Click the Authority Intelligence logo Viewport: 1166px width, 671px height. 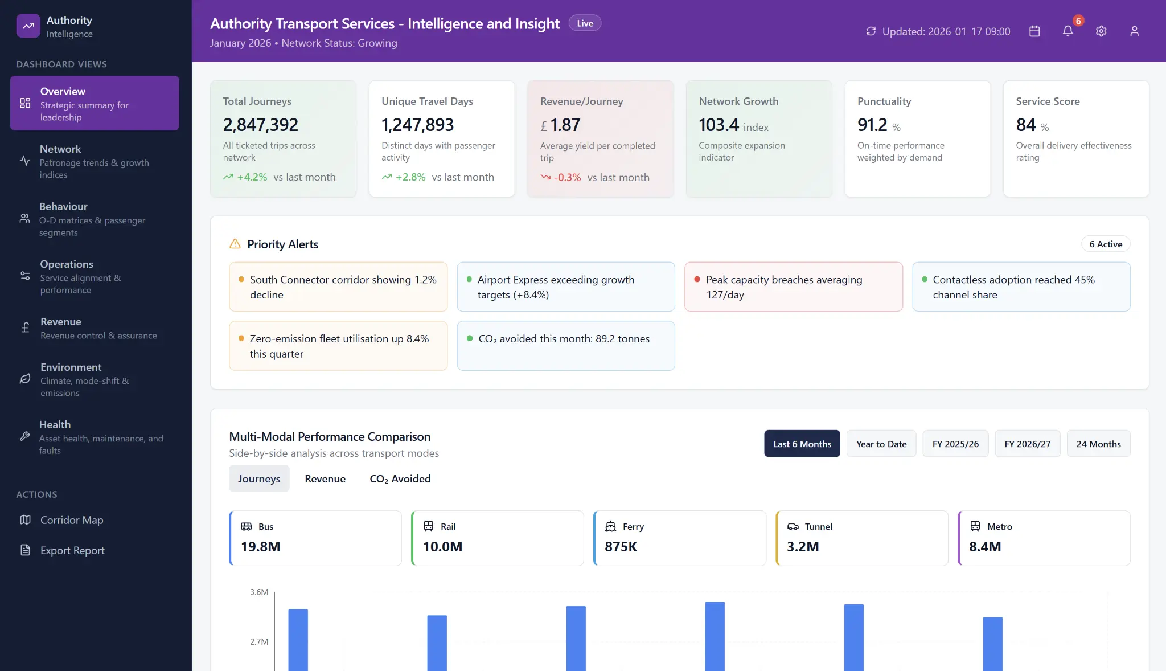[27, 26]
